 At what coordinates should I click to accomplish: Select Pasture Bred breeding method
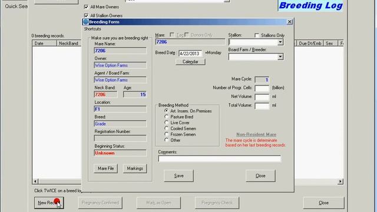point(166,117)
